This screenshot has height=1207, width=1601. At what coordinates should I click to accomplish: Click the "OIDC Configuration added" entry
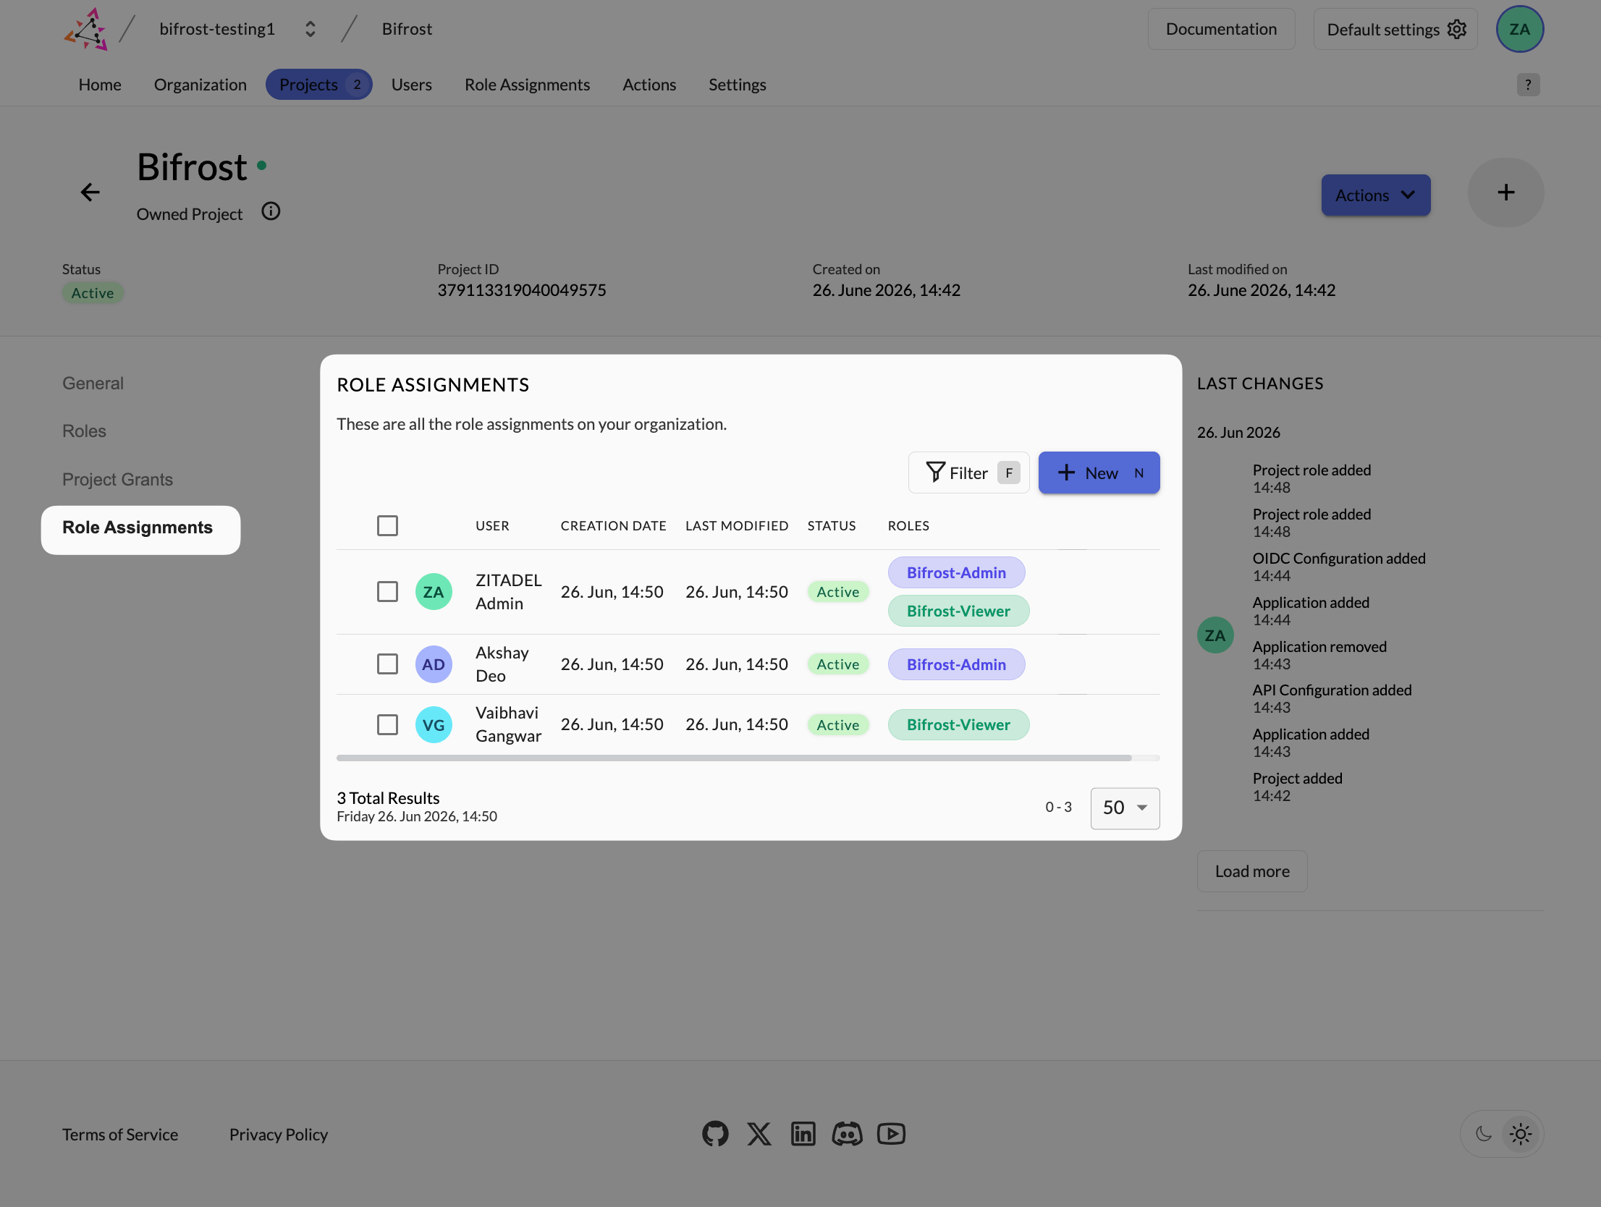pos(1339,559)
